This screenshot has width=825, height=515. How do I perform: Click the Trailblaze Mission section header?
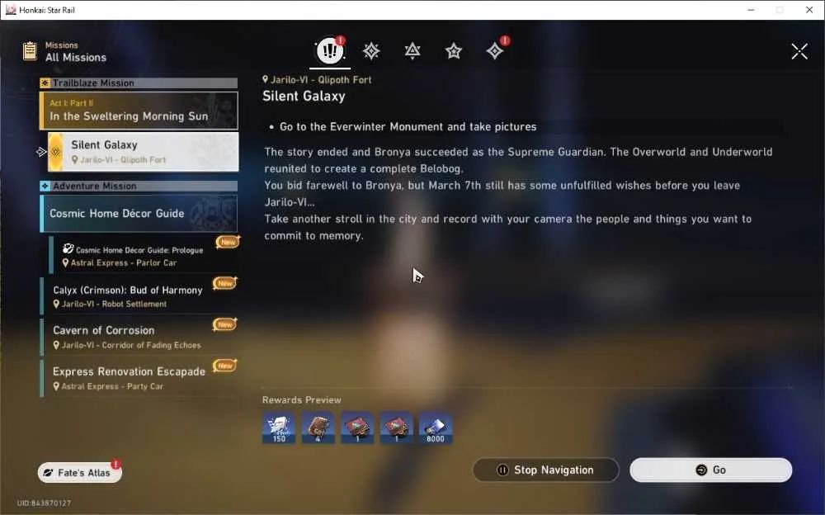click(x=139, y=83)
